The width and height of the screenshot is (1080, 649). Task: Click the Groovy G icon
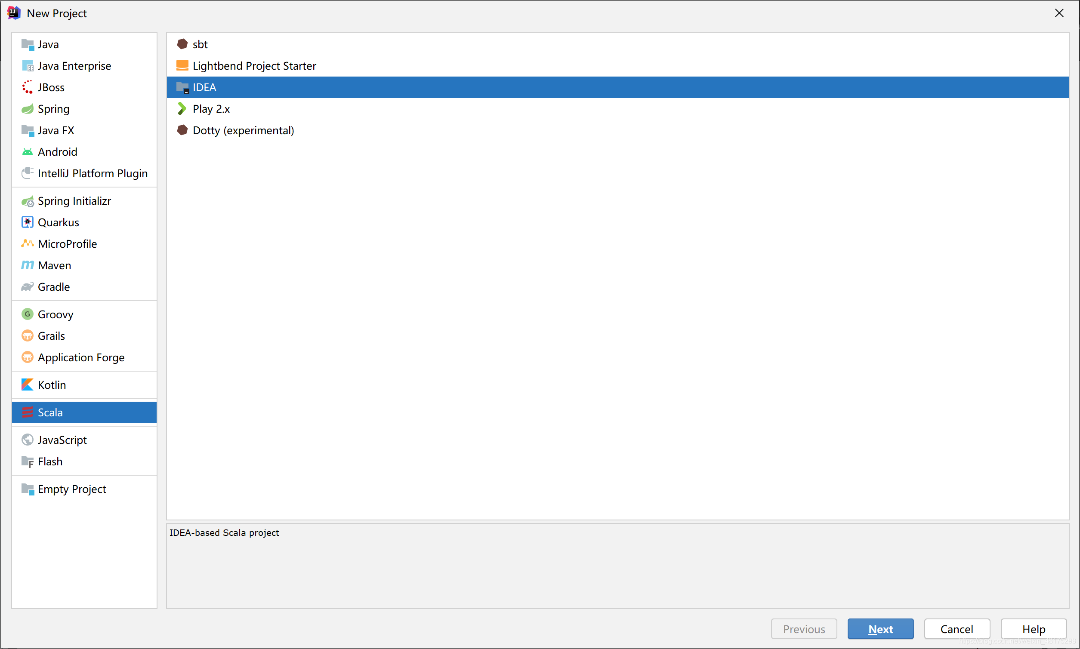pyautogui.click(x=28, y=314)
